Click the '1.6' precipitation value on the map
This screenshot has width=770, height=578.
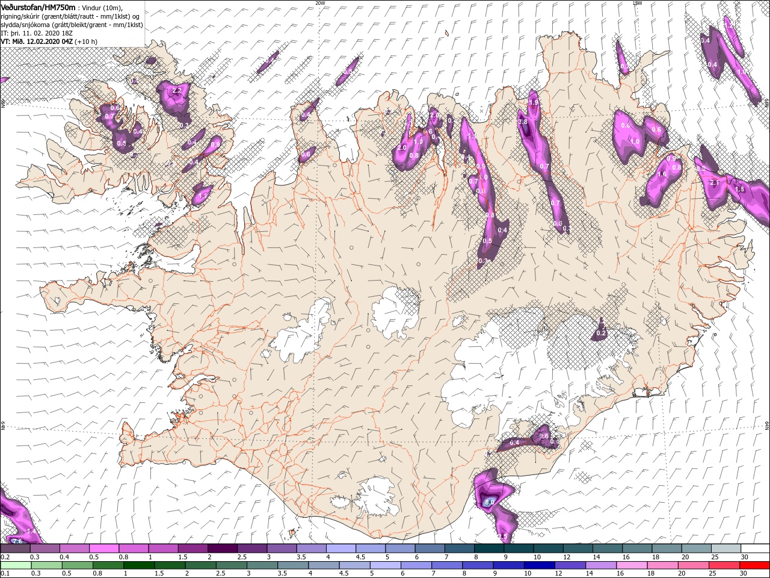pyautogui.click(x=662, y=175)
